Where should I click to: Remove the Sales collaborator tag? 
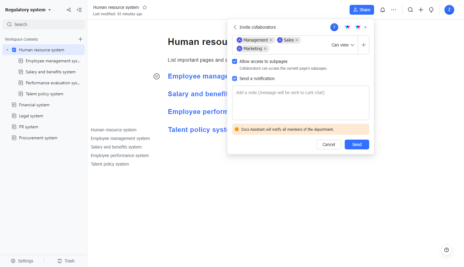tap(297, 40)
